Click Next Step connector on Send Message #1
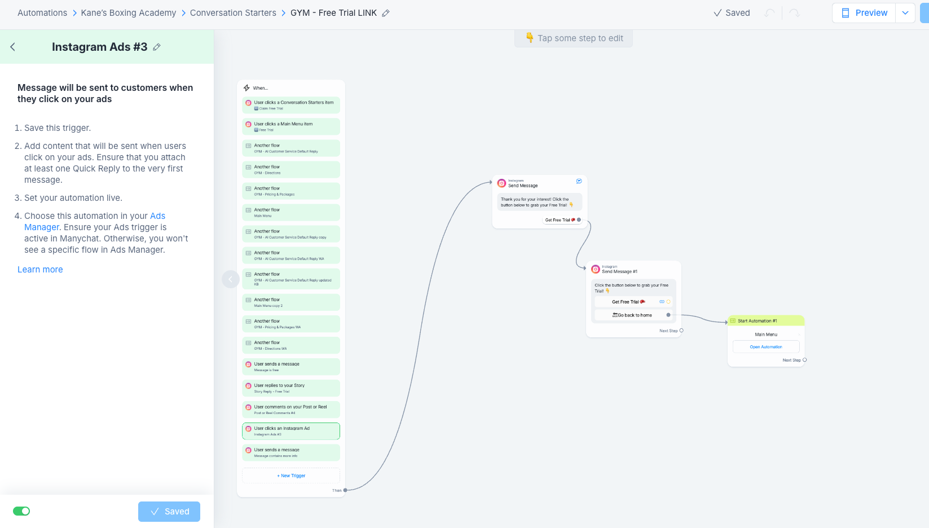Image resolution: width=929 pixels, height=528 pixels. (681, 331)
